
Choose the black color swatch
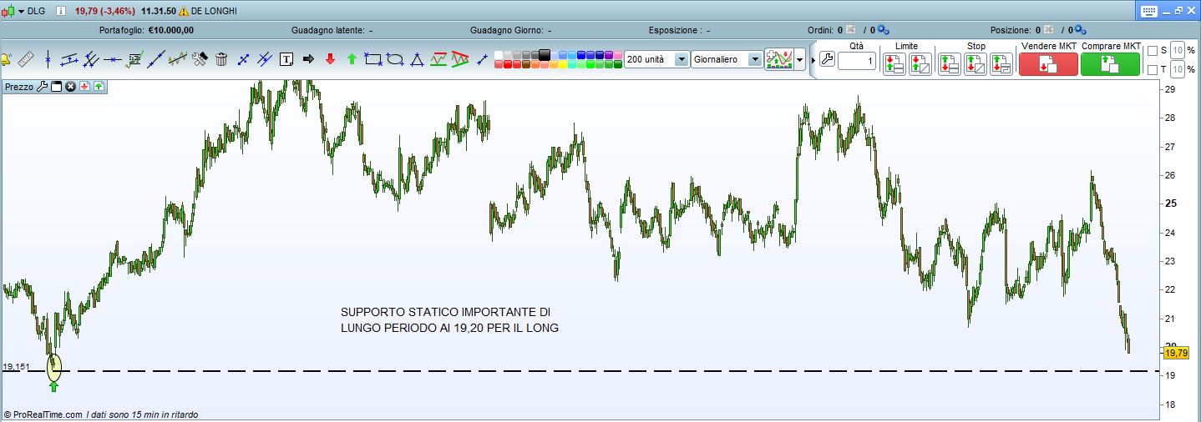pyautogui.click(x=545, y=55)
